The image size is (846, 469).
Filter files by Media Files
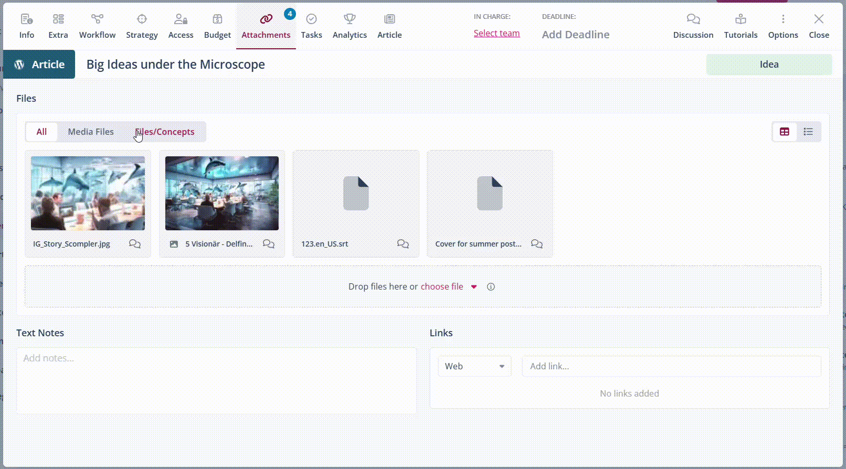[x=91, y=132]
